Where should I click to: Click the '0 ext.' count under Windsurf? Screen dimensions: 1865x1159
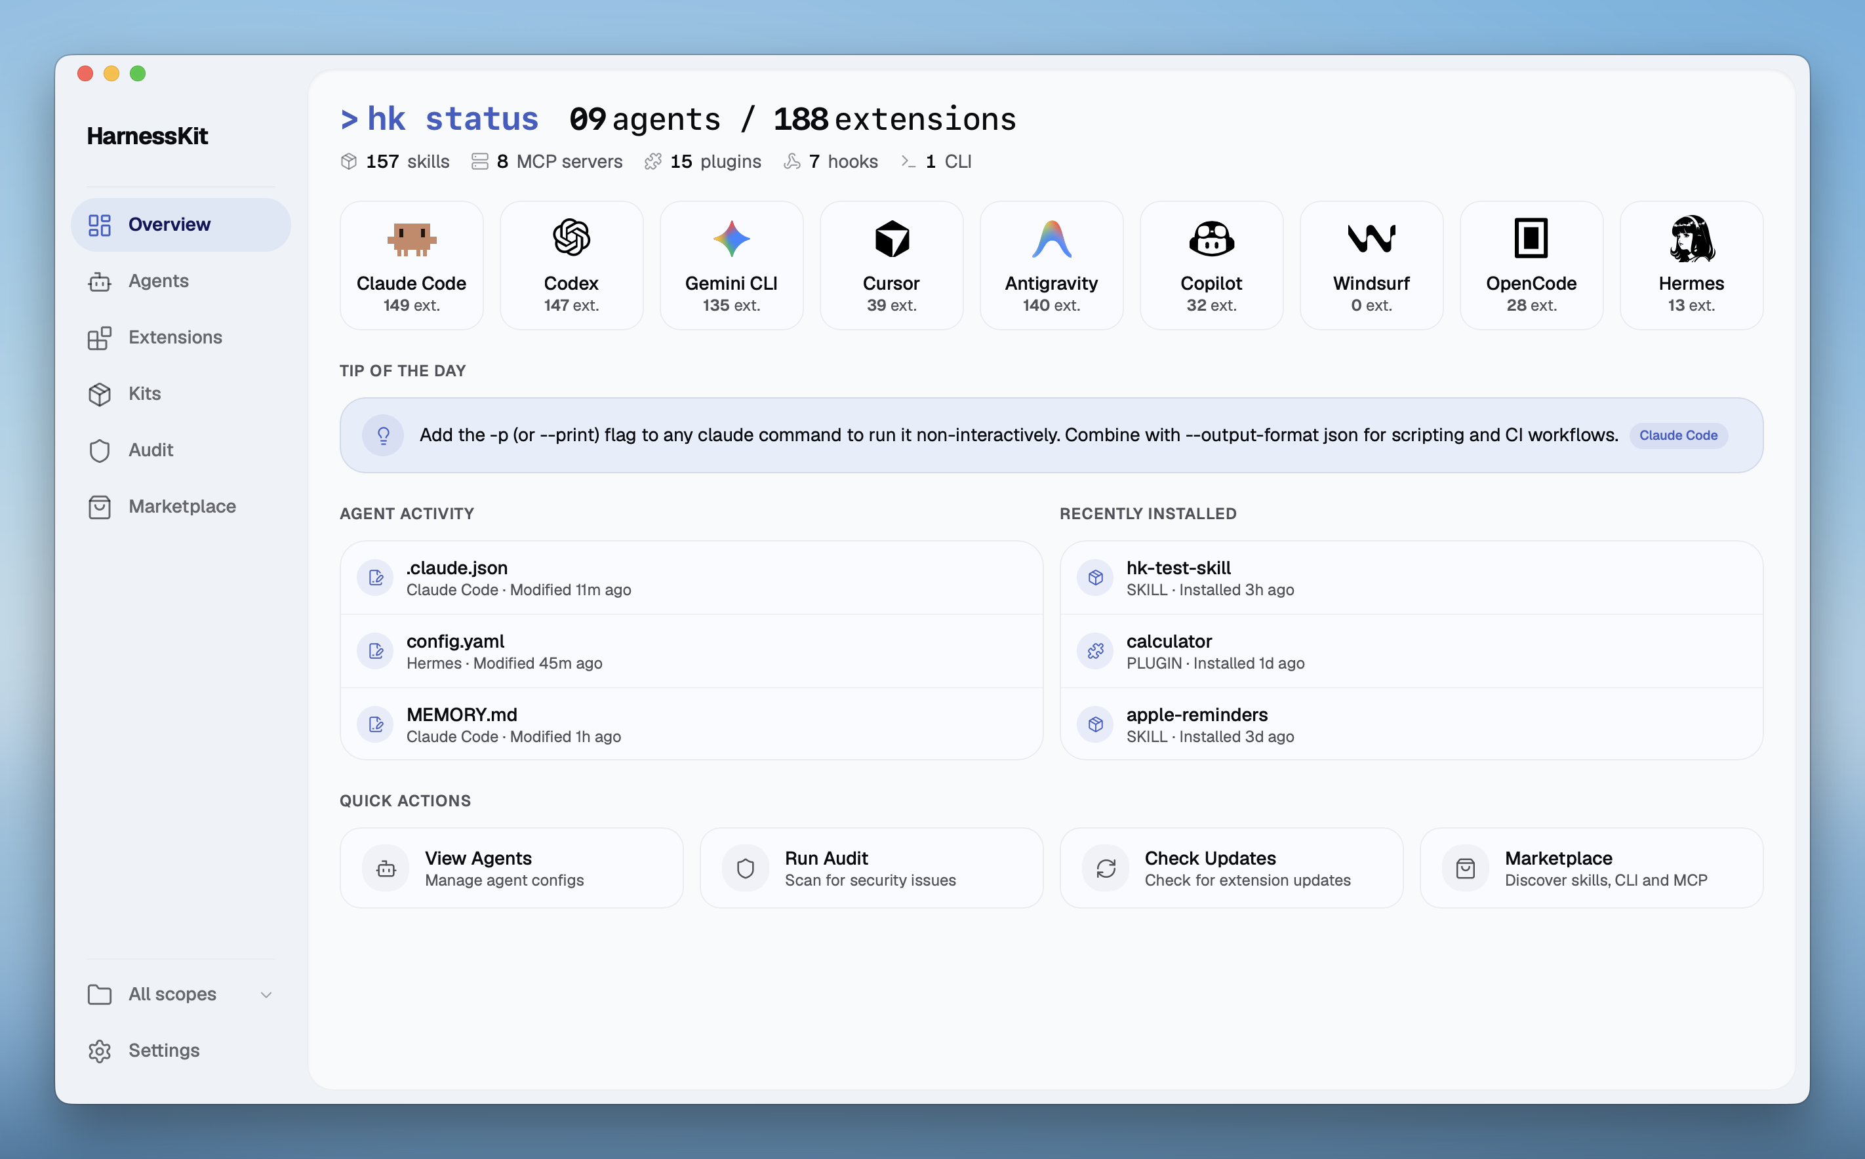[1371, 306]
